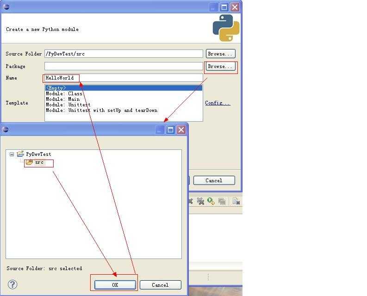Click the Remove All Terminated Launches double-X icon

(200, 201)
